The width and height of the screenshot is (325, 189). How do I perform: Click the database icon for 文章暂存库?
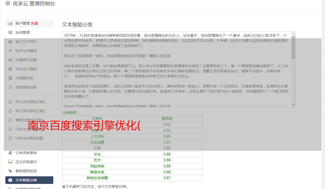10,78
